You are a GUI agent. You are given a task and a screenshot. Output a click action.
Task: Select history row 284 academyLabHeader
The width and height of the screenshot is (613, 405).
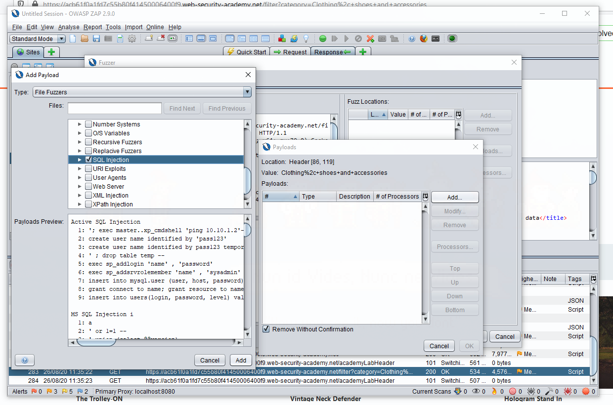click(299, 381)
